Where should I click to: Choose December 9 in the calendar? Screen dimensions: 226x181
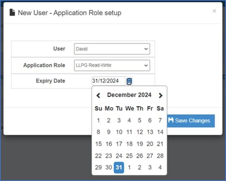[109, 132]
